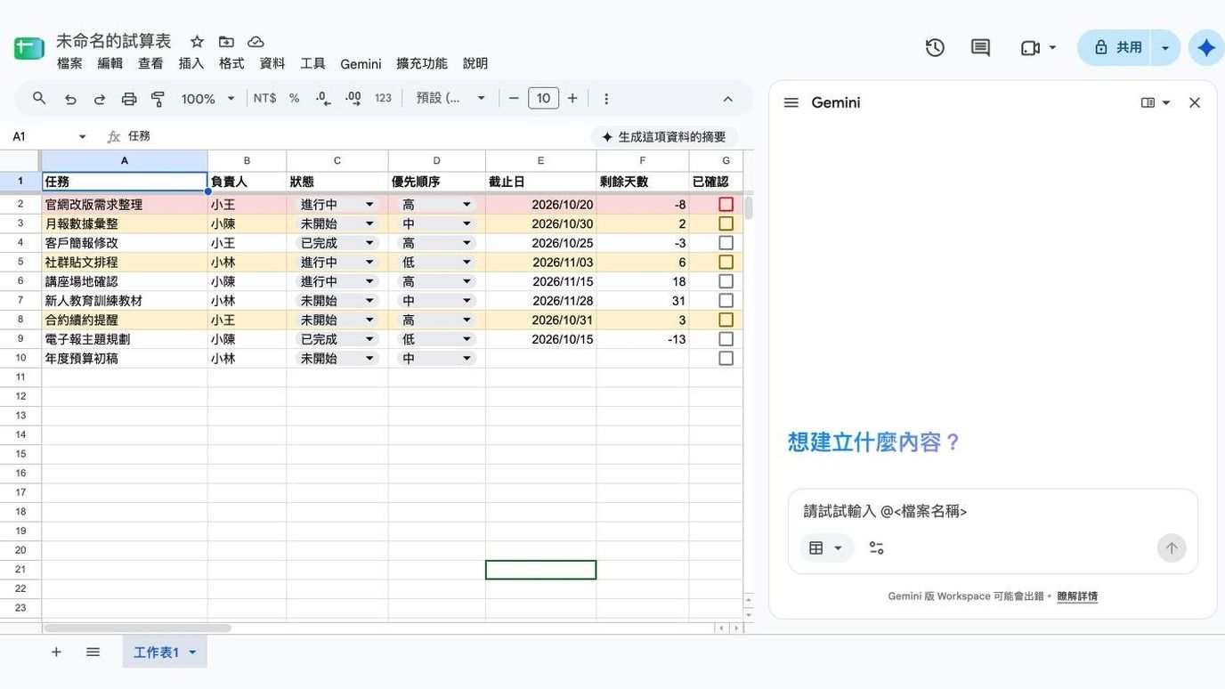Image resolution: width=1225 pixels, height=689 pixels.
Task: Move the document to a folder
Action: pos(226,42)
